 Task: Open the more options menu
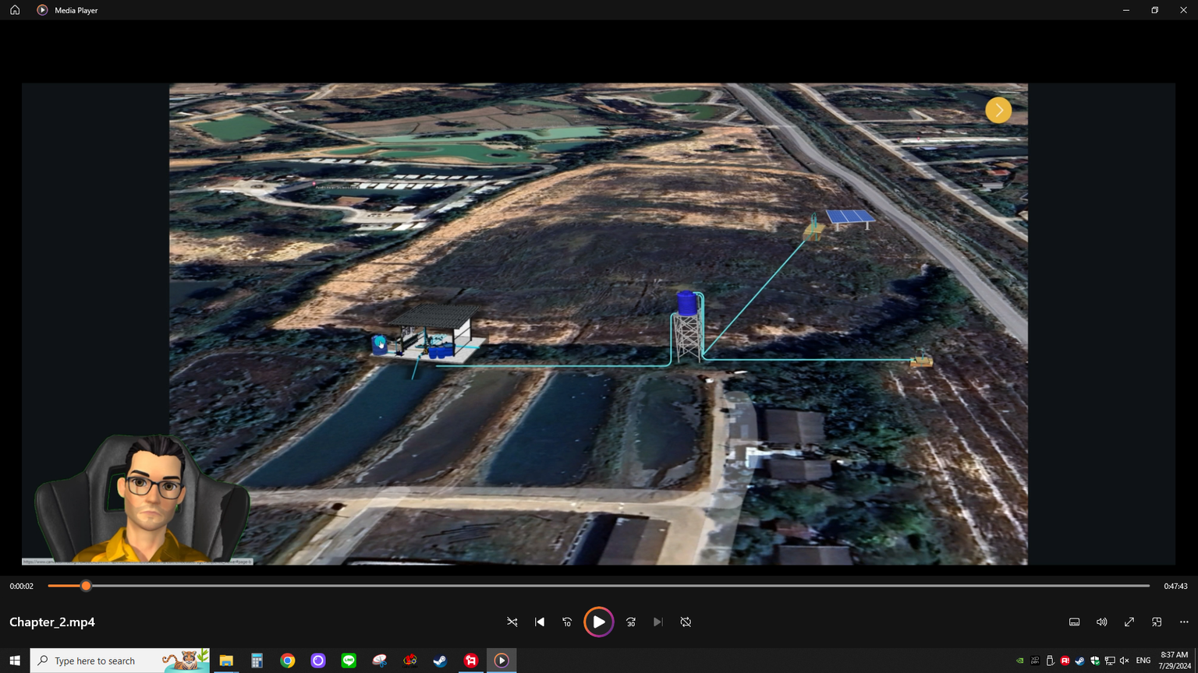[x=1184, y=622]
